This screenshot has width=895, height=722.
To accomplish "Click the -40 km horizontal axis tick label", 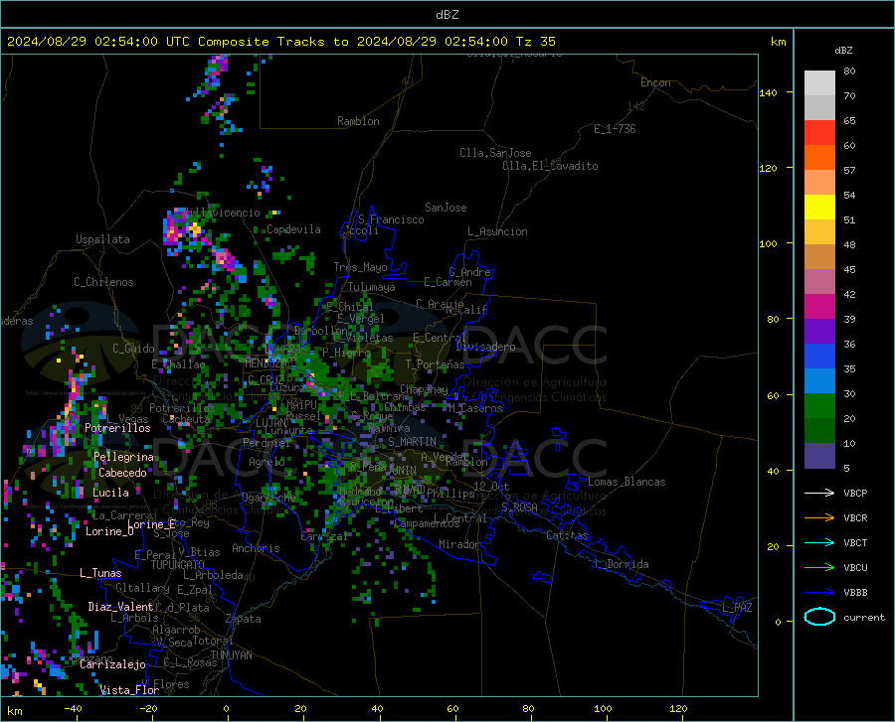I will 73,709.
